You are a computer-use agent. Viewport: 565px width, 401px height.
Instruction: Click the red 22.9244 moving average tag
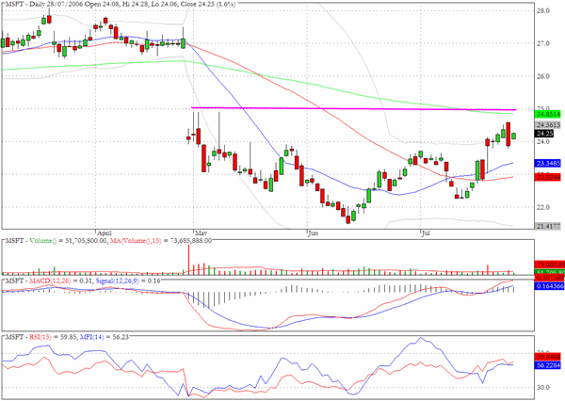click(x=548, y=177)
